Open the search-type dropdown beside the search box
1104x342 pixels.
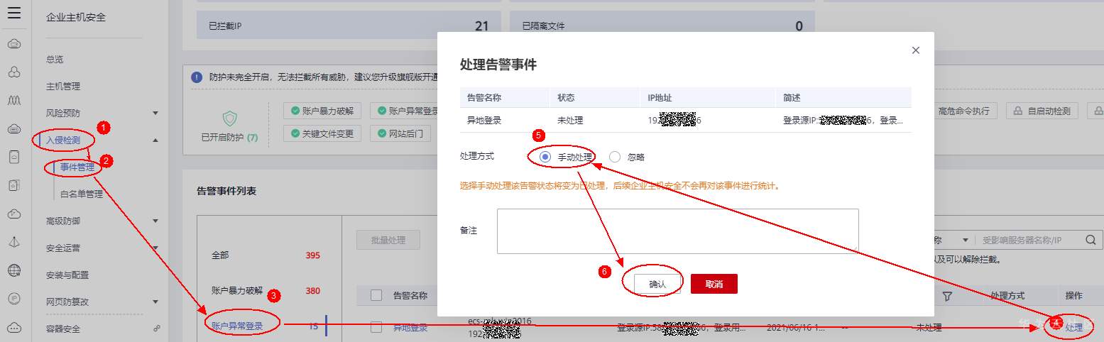click(966, 241)
